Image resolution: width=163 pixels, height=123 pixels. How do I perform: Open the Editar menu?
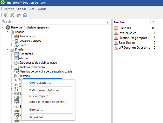coord(22,9)
